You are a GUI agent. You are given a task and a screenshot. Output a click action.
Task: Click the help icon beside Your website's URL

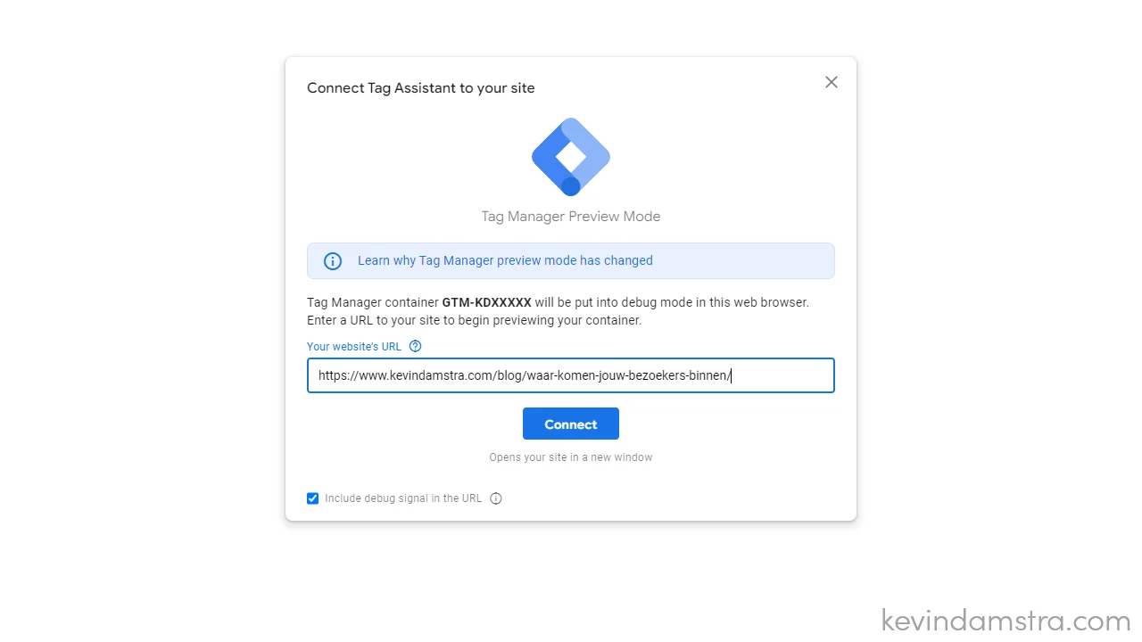click(x=415, y=347)
